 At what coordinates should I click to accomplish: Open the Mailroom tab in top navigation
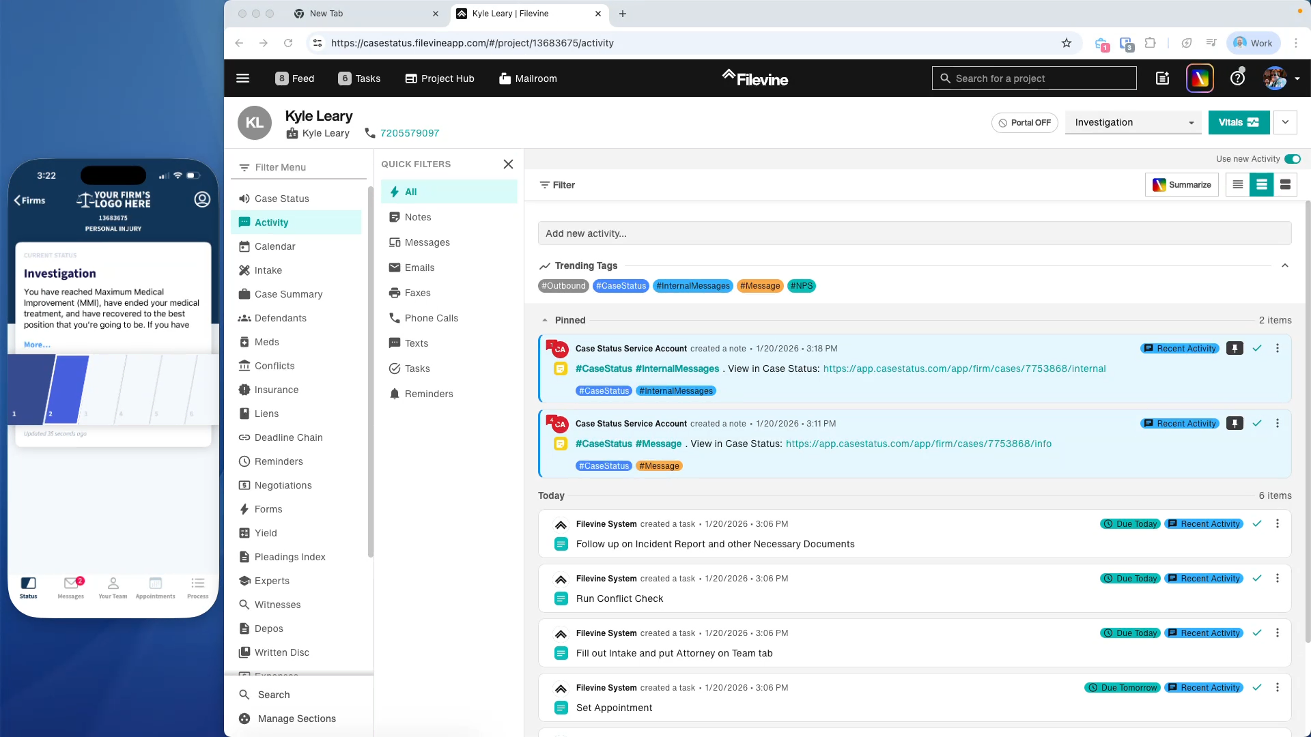(x=528, y=78)
